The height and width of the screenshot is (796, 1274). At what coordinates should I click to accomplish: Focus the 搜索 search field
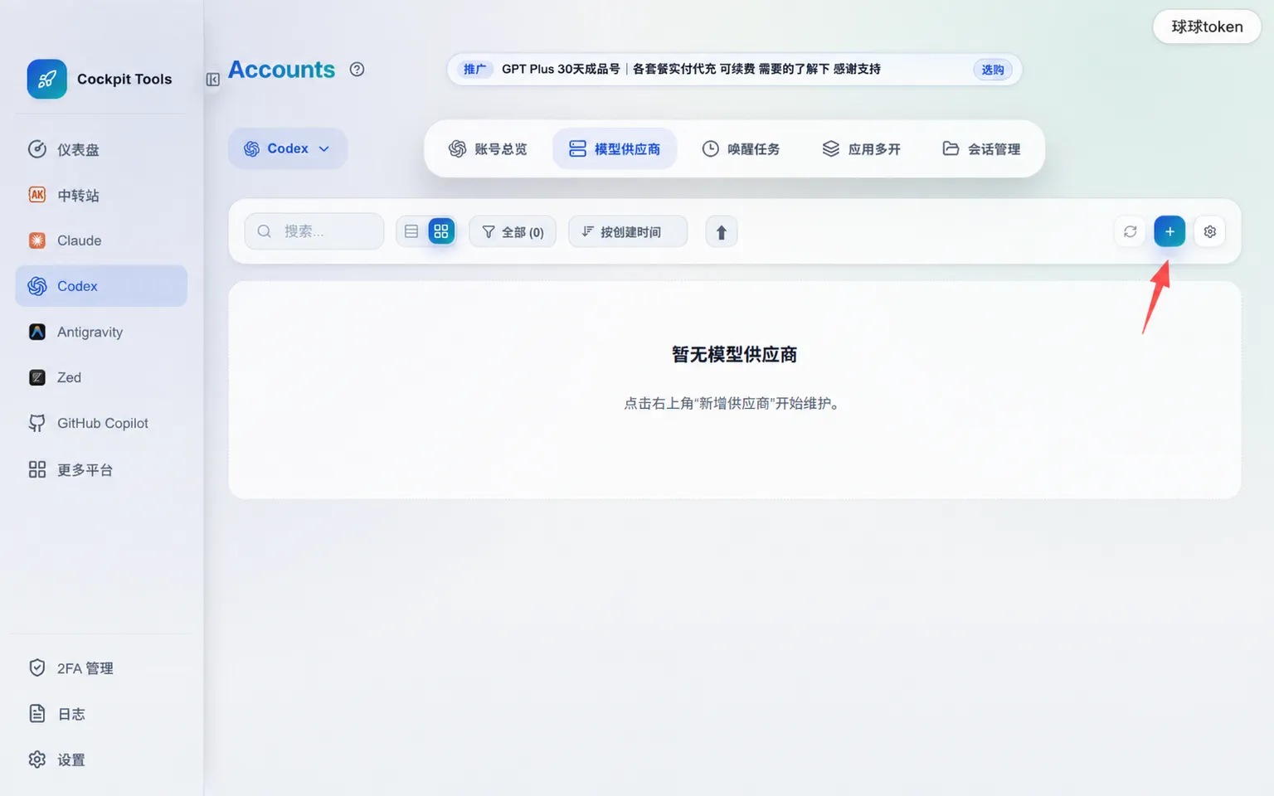(314, 231)
